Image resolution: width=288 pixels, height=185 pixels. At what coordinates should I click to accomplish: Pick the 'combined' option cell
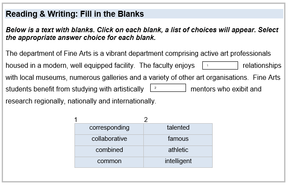pos(109,150)
